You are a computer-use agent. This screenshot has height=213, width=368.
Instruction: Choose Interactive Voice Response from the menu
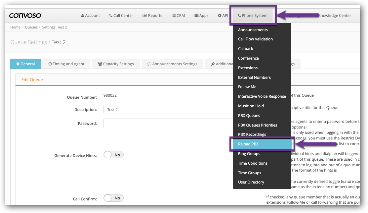[x=262, y=96]
